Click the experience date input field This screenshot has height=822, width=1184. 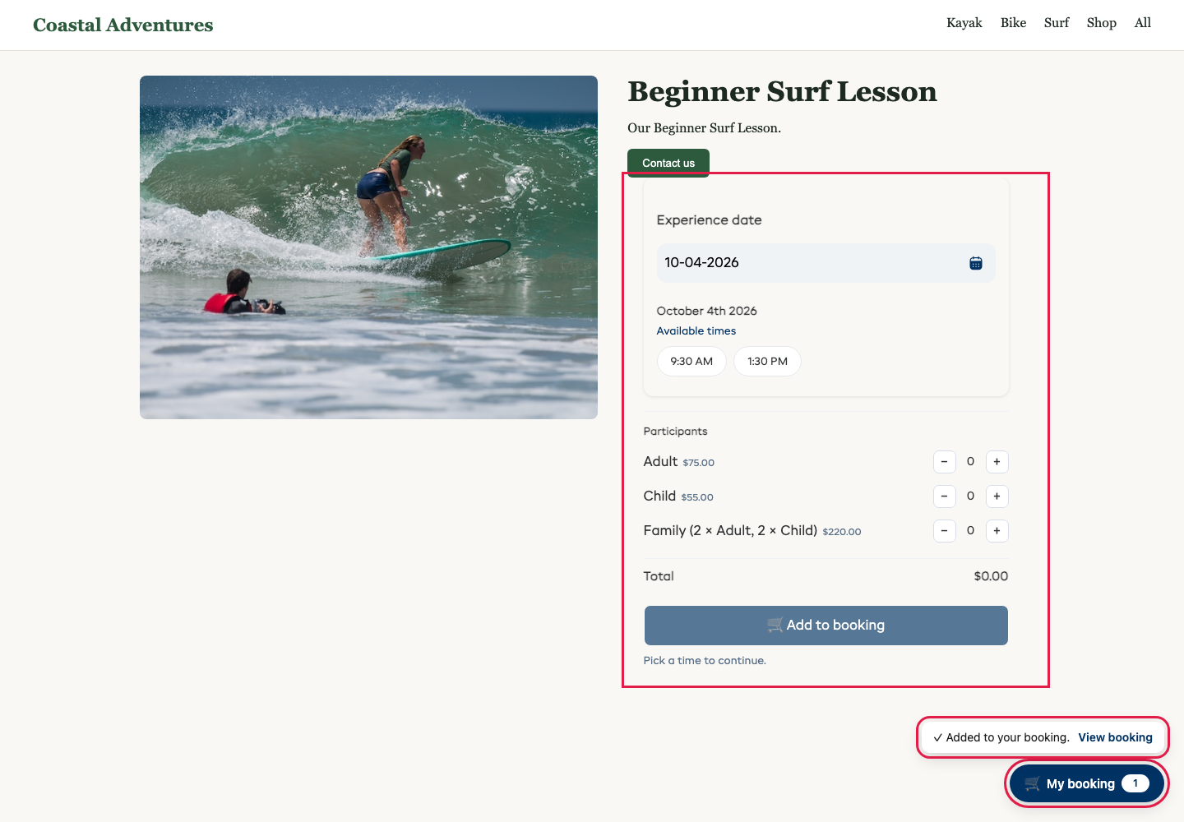[x=826, y=263]
